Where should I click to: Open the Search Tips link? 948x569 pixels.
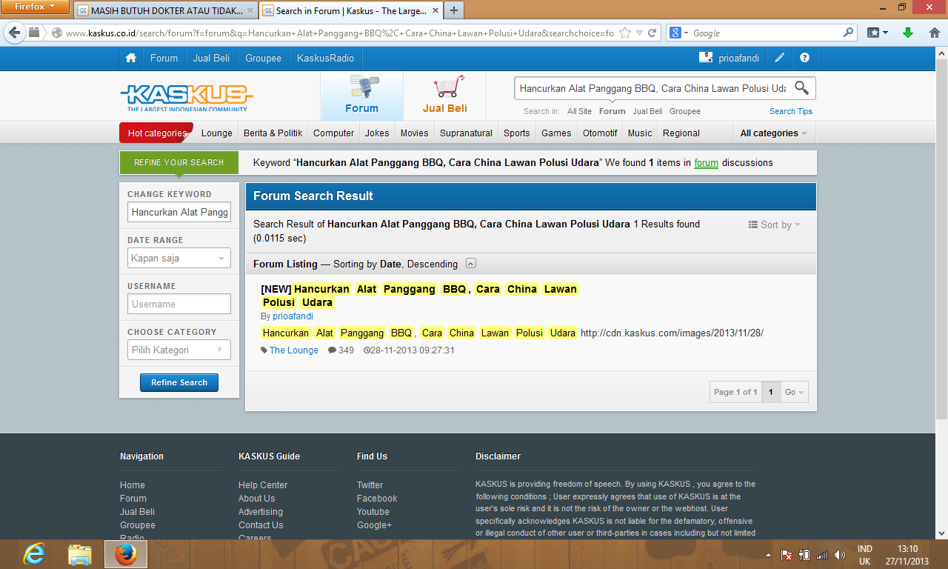pyautogui.click(x=791, y=111)
